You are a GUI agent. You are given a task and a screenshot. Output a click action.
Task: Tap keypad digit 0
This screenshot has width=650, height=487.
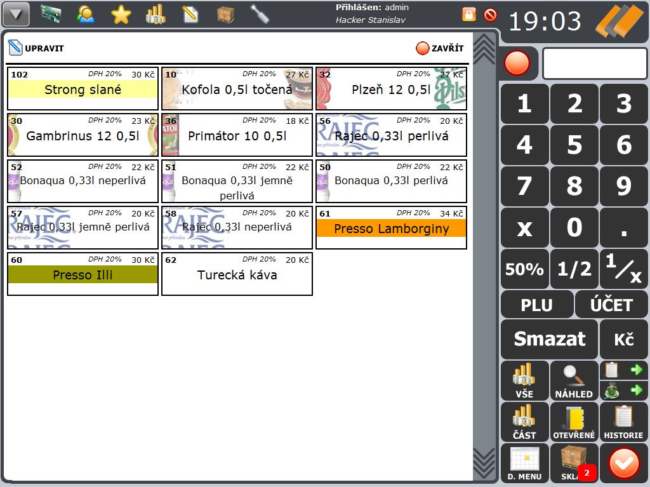(574, 227)
